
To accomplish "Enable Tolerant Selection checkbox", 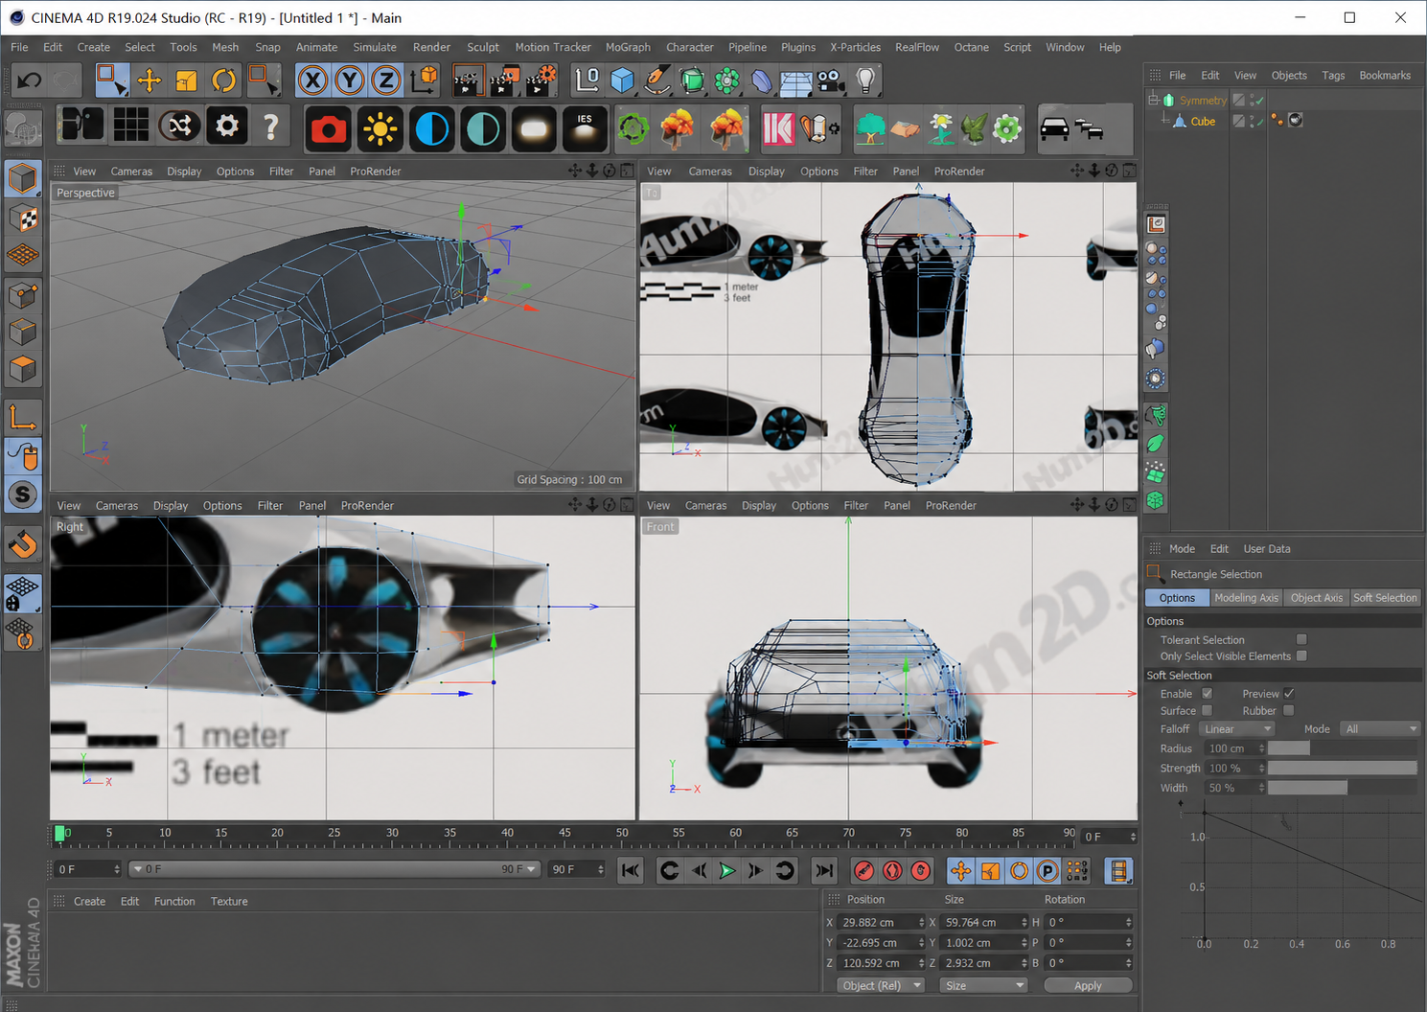I will (1301, 639).
